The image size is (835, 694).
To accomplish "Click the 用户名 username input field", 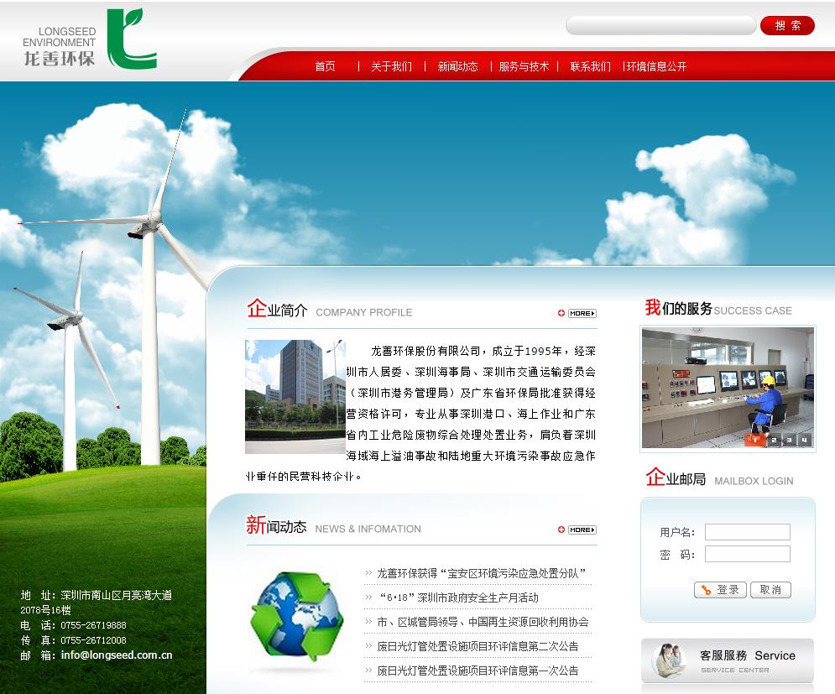I will [x=747, y=531].
